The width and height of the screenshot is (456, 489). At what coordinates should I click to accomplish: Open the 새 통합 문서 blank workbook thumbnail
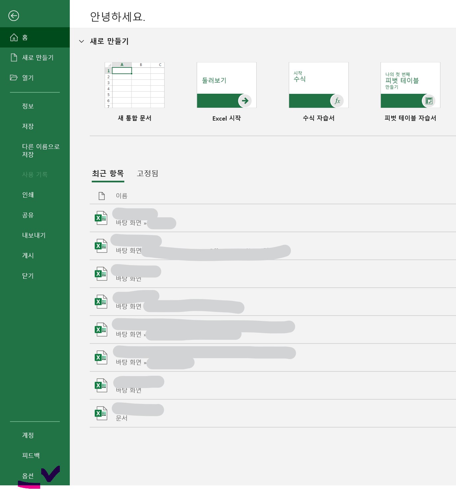[x=135, y=85]
